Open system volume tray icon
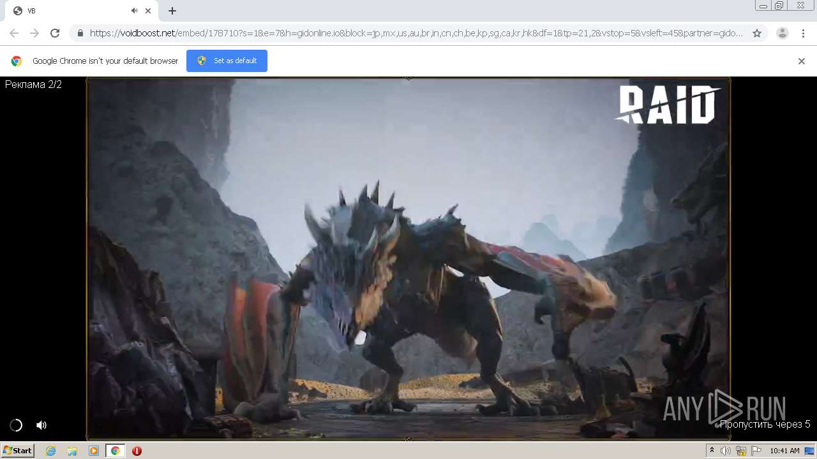This screenshot has width=817, height=459. coord(726,451)
